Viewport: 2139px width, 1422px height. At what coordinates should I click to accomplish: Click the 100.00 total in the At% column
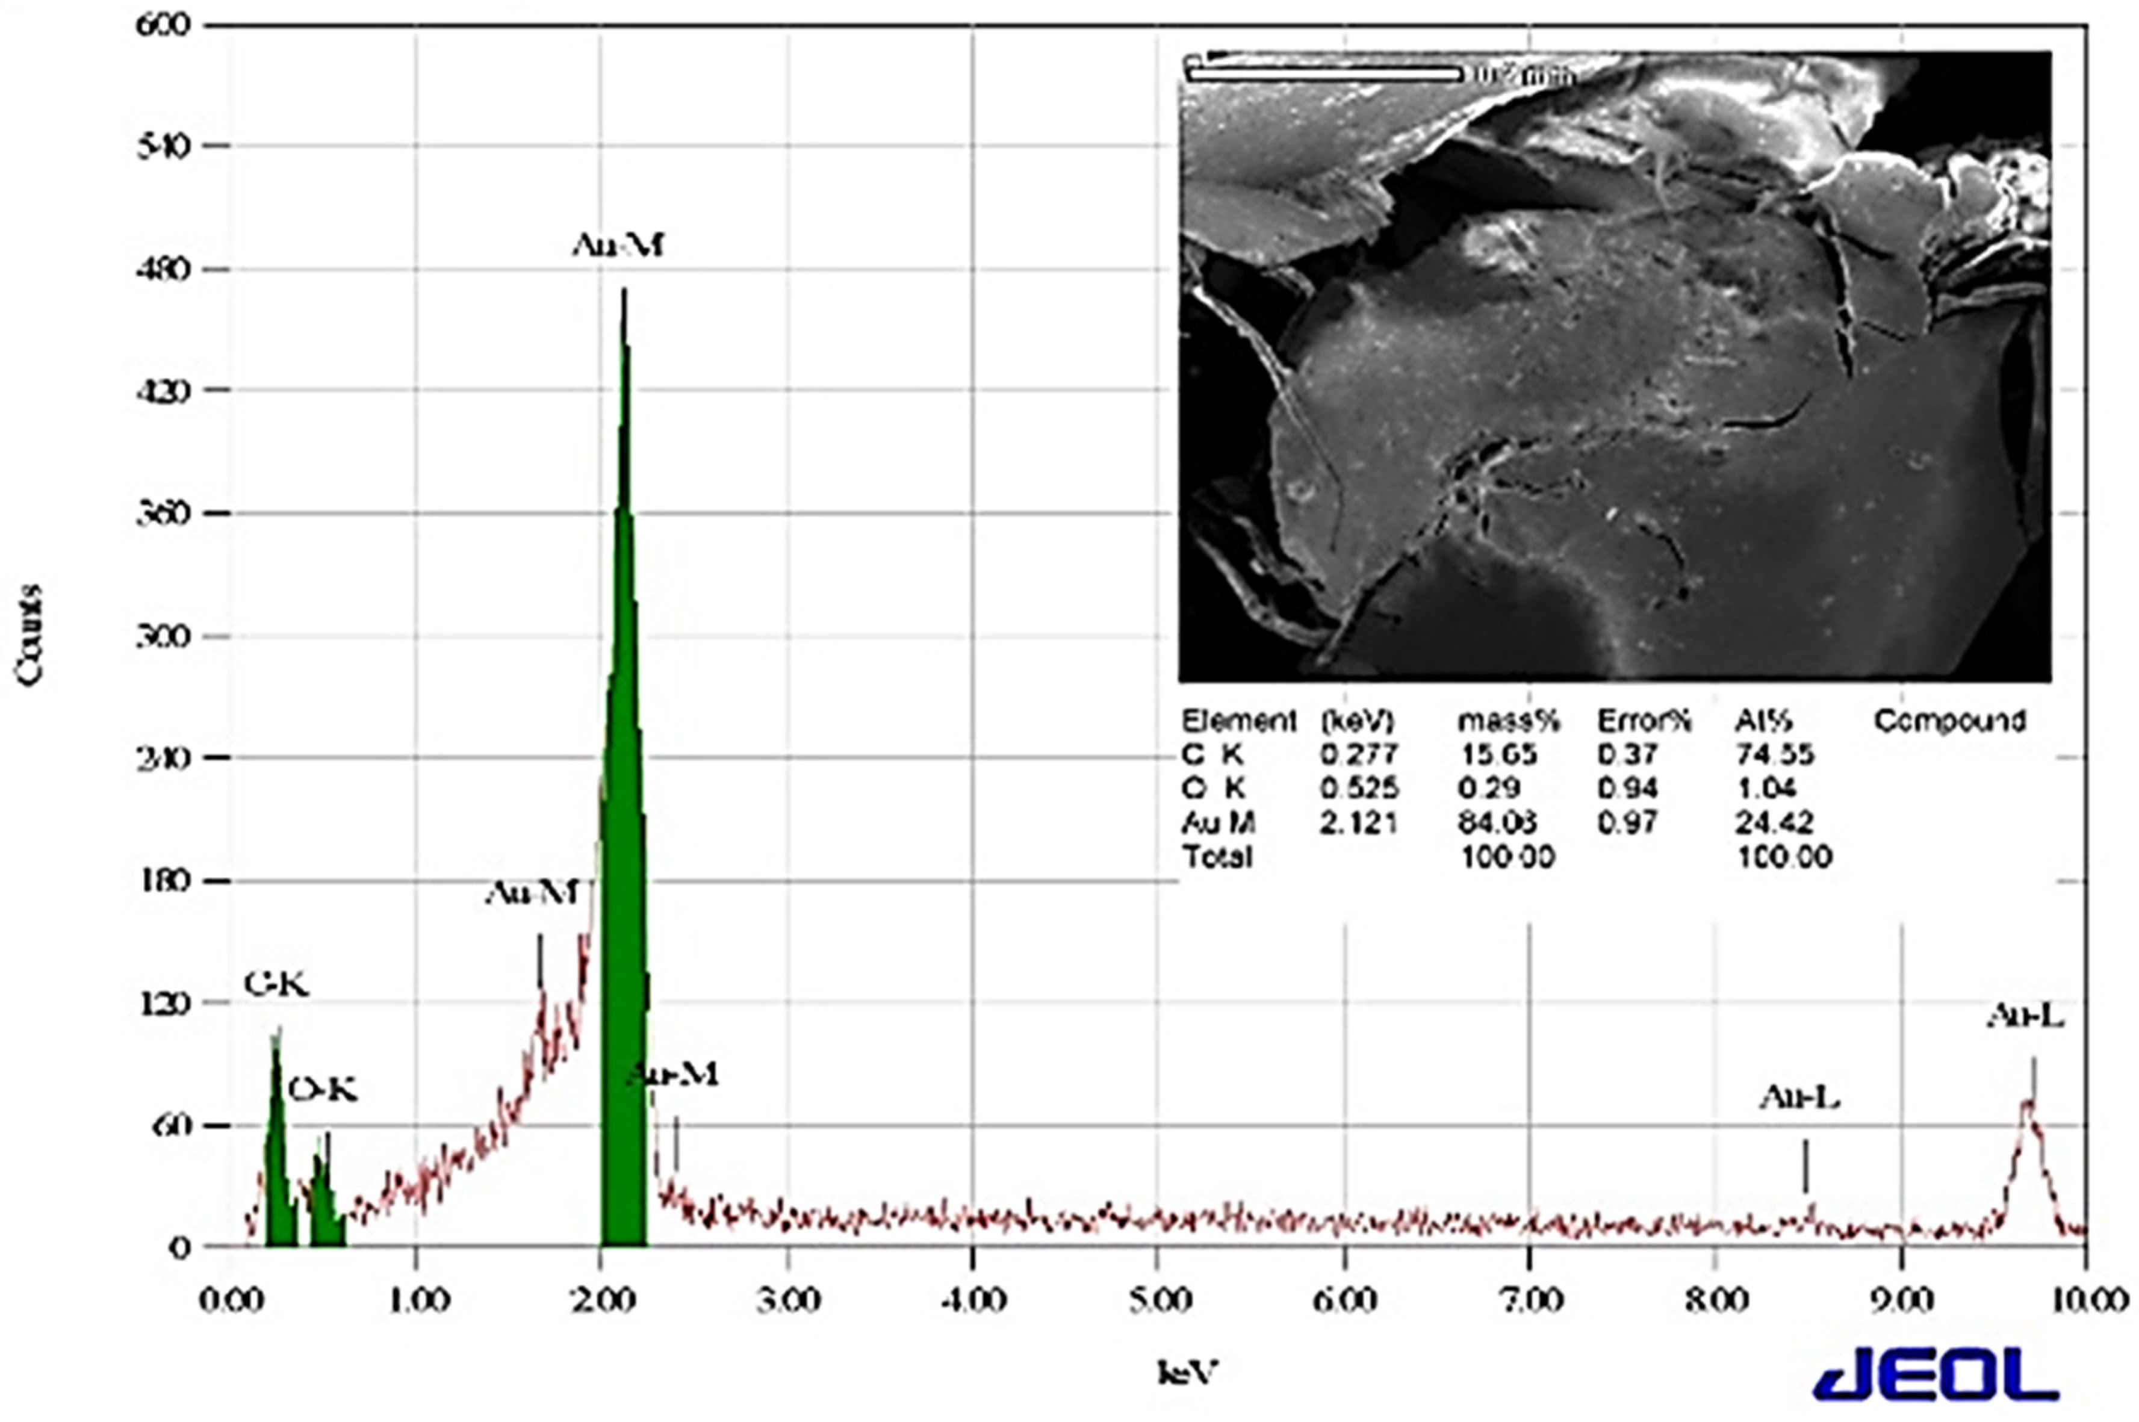(1784, 856)
